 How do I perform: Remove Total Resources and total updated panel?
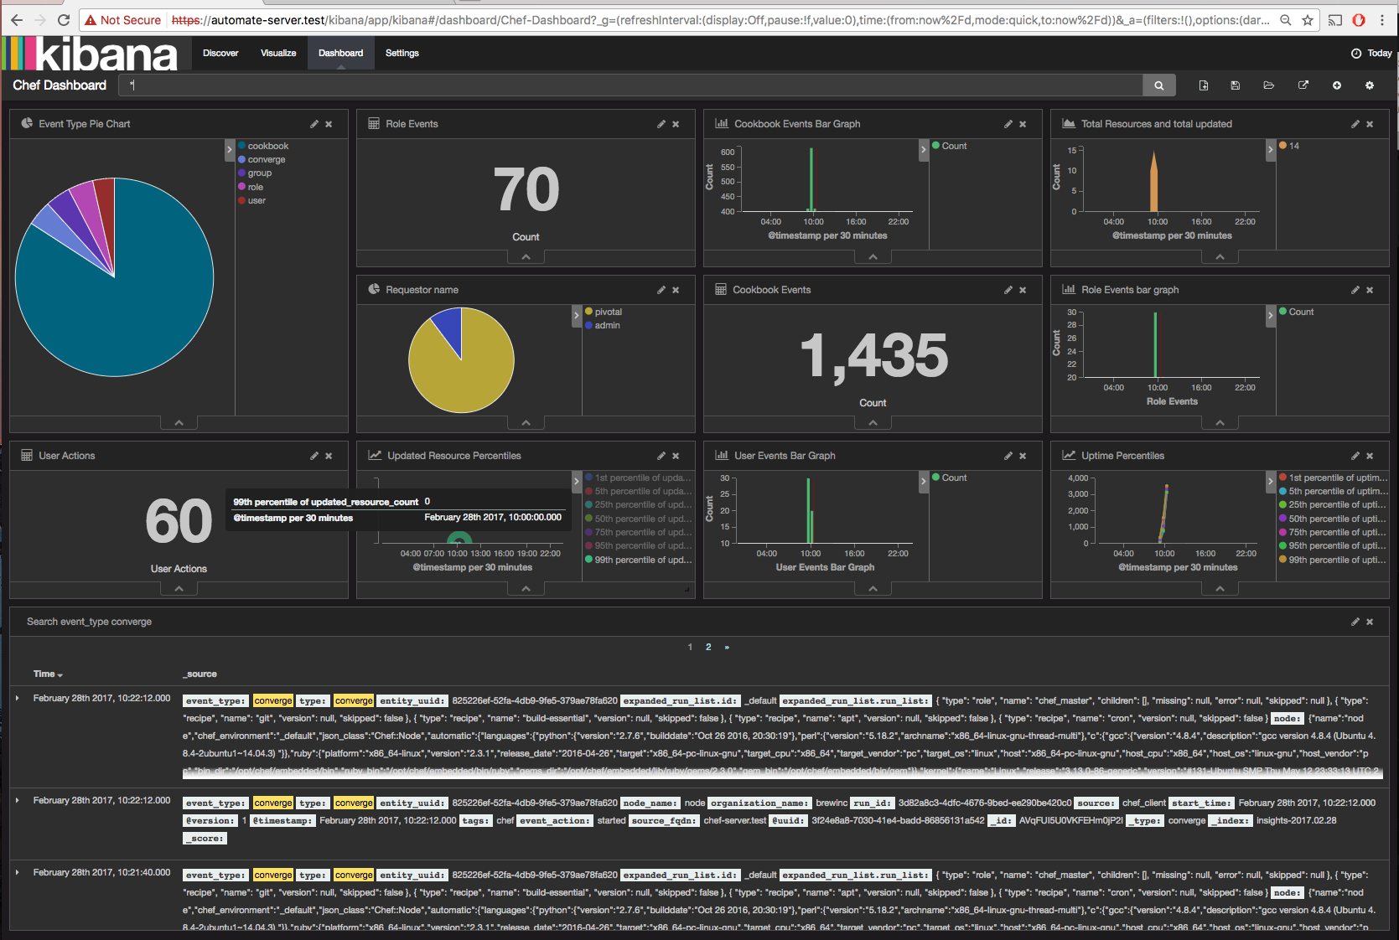(1370, 124)
